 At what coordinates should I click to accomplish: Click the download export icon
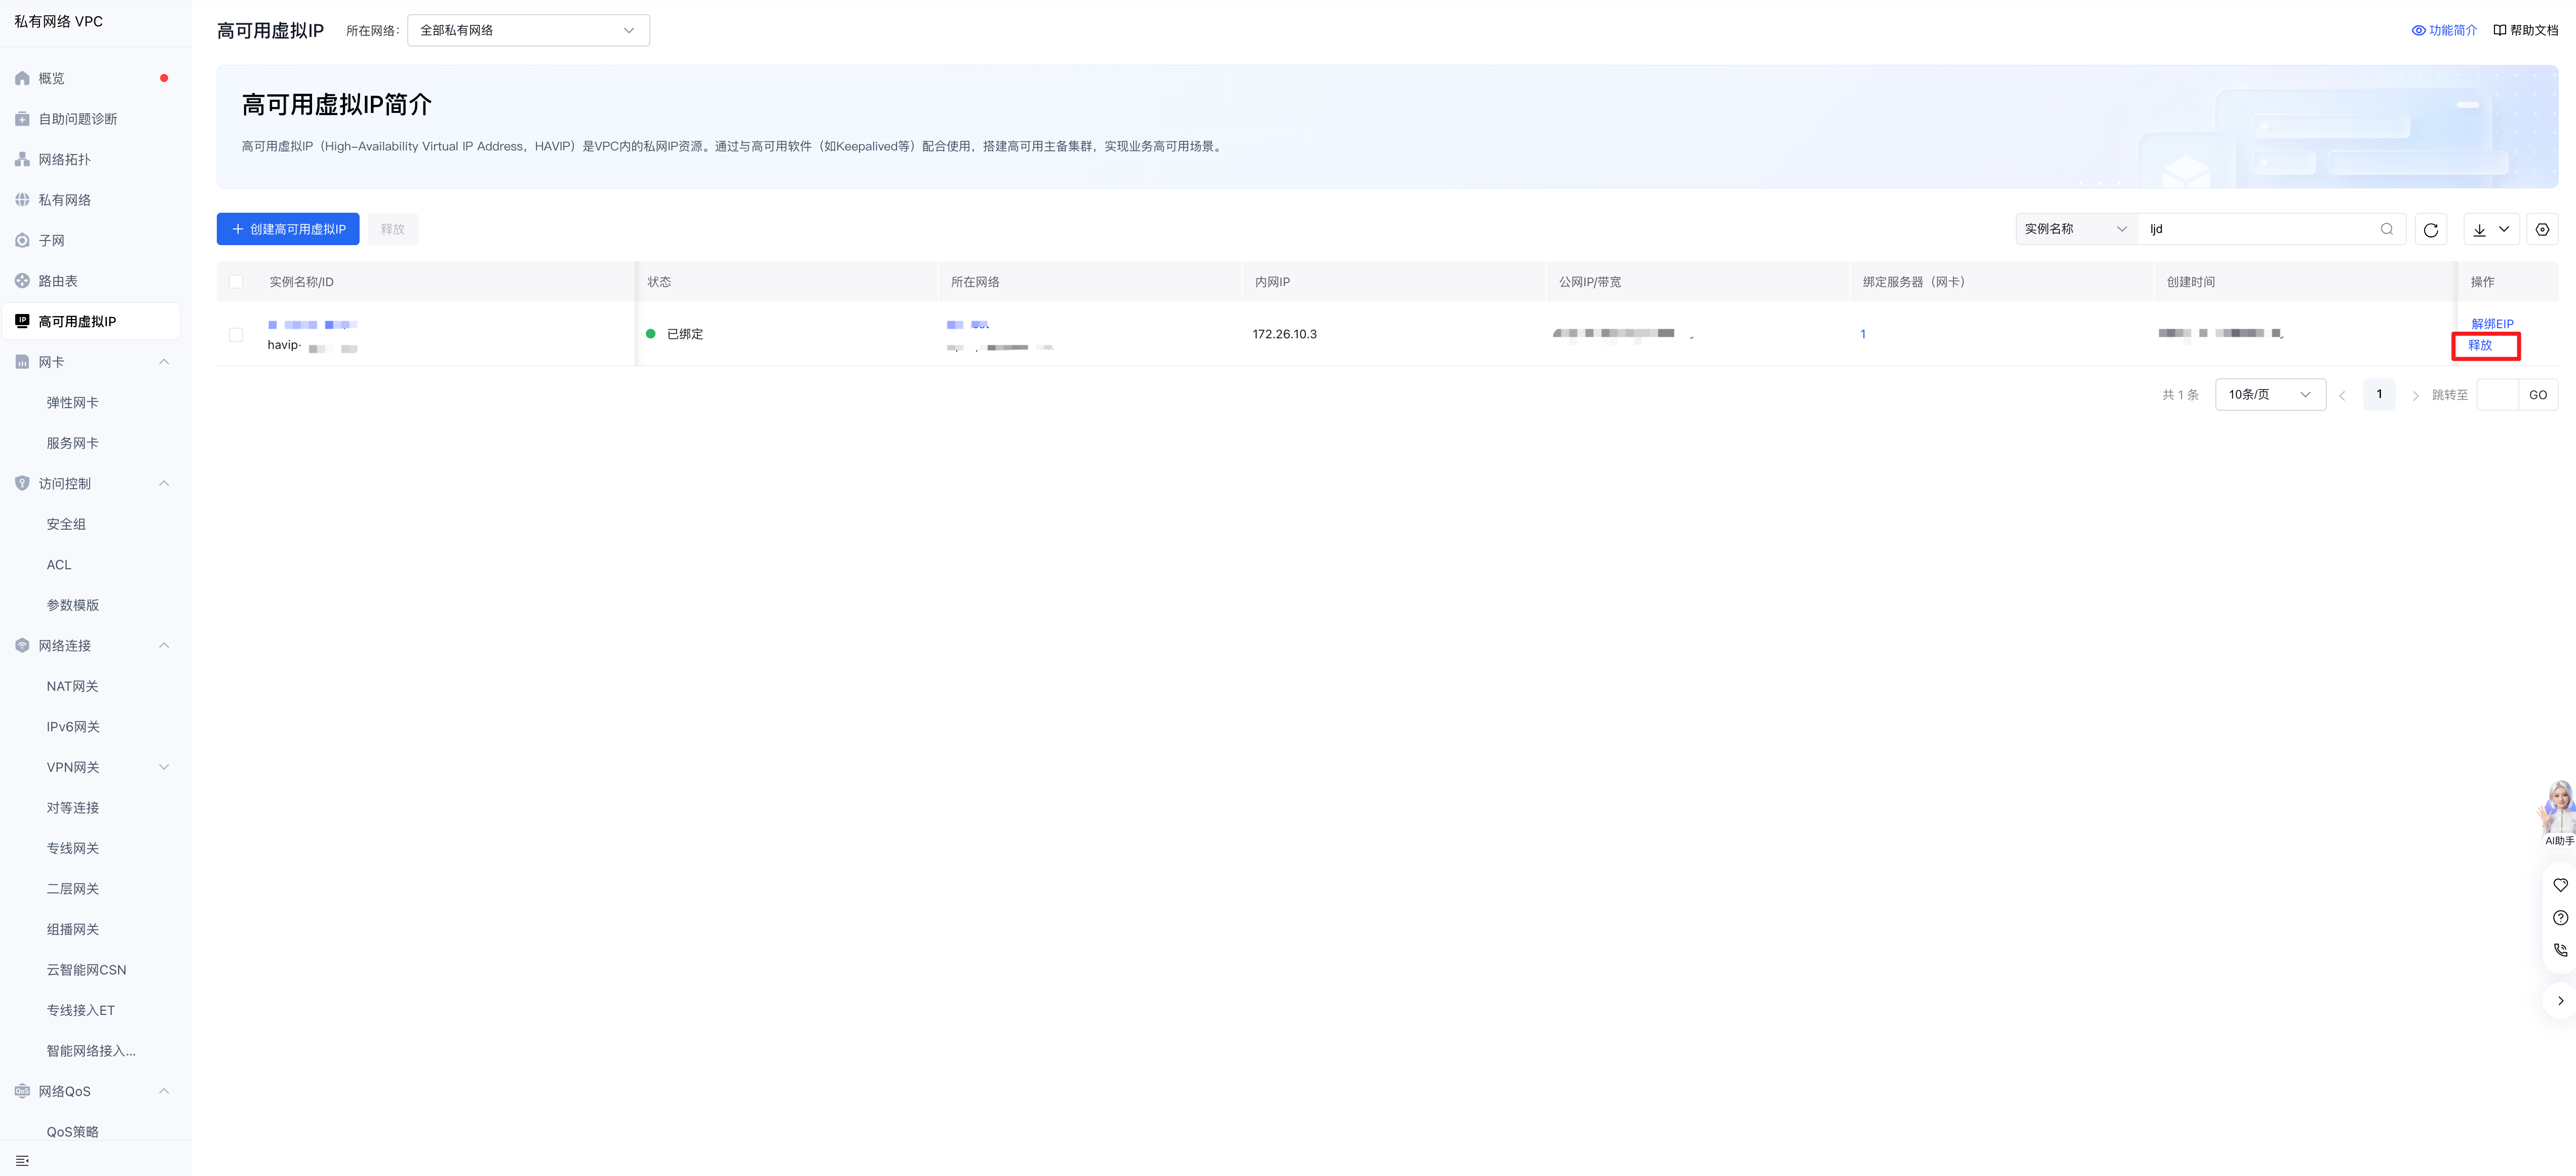tap(2479, 229)
